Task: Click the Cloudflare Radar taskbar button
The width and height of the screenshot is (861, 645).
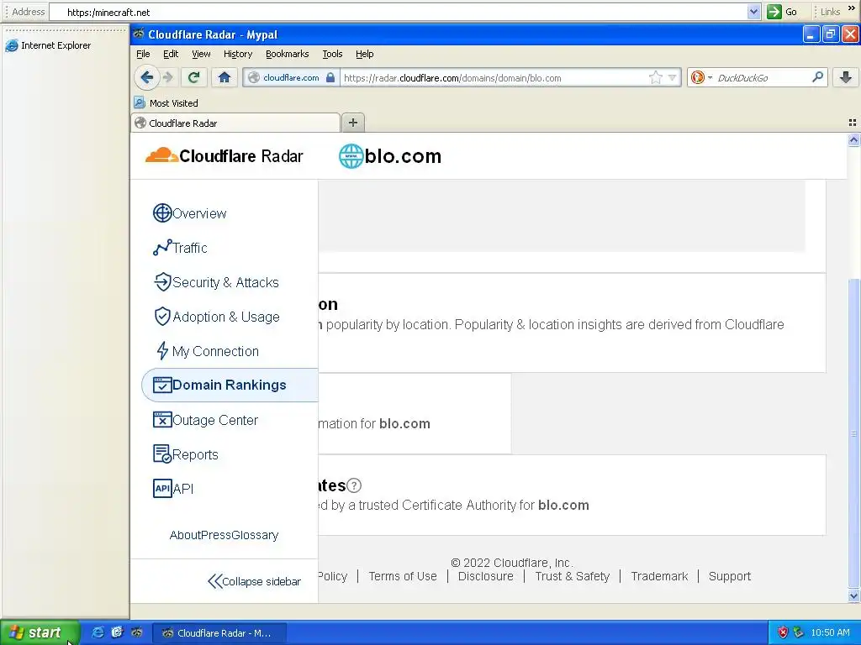Action: click(x=219, y=633)
